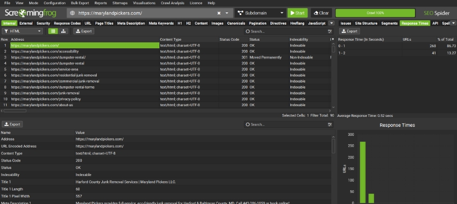Open the Bulk Export menu
457x204 pixels.
[x=80, y=3]
